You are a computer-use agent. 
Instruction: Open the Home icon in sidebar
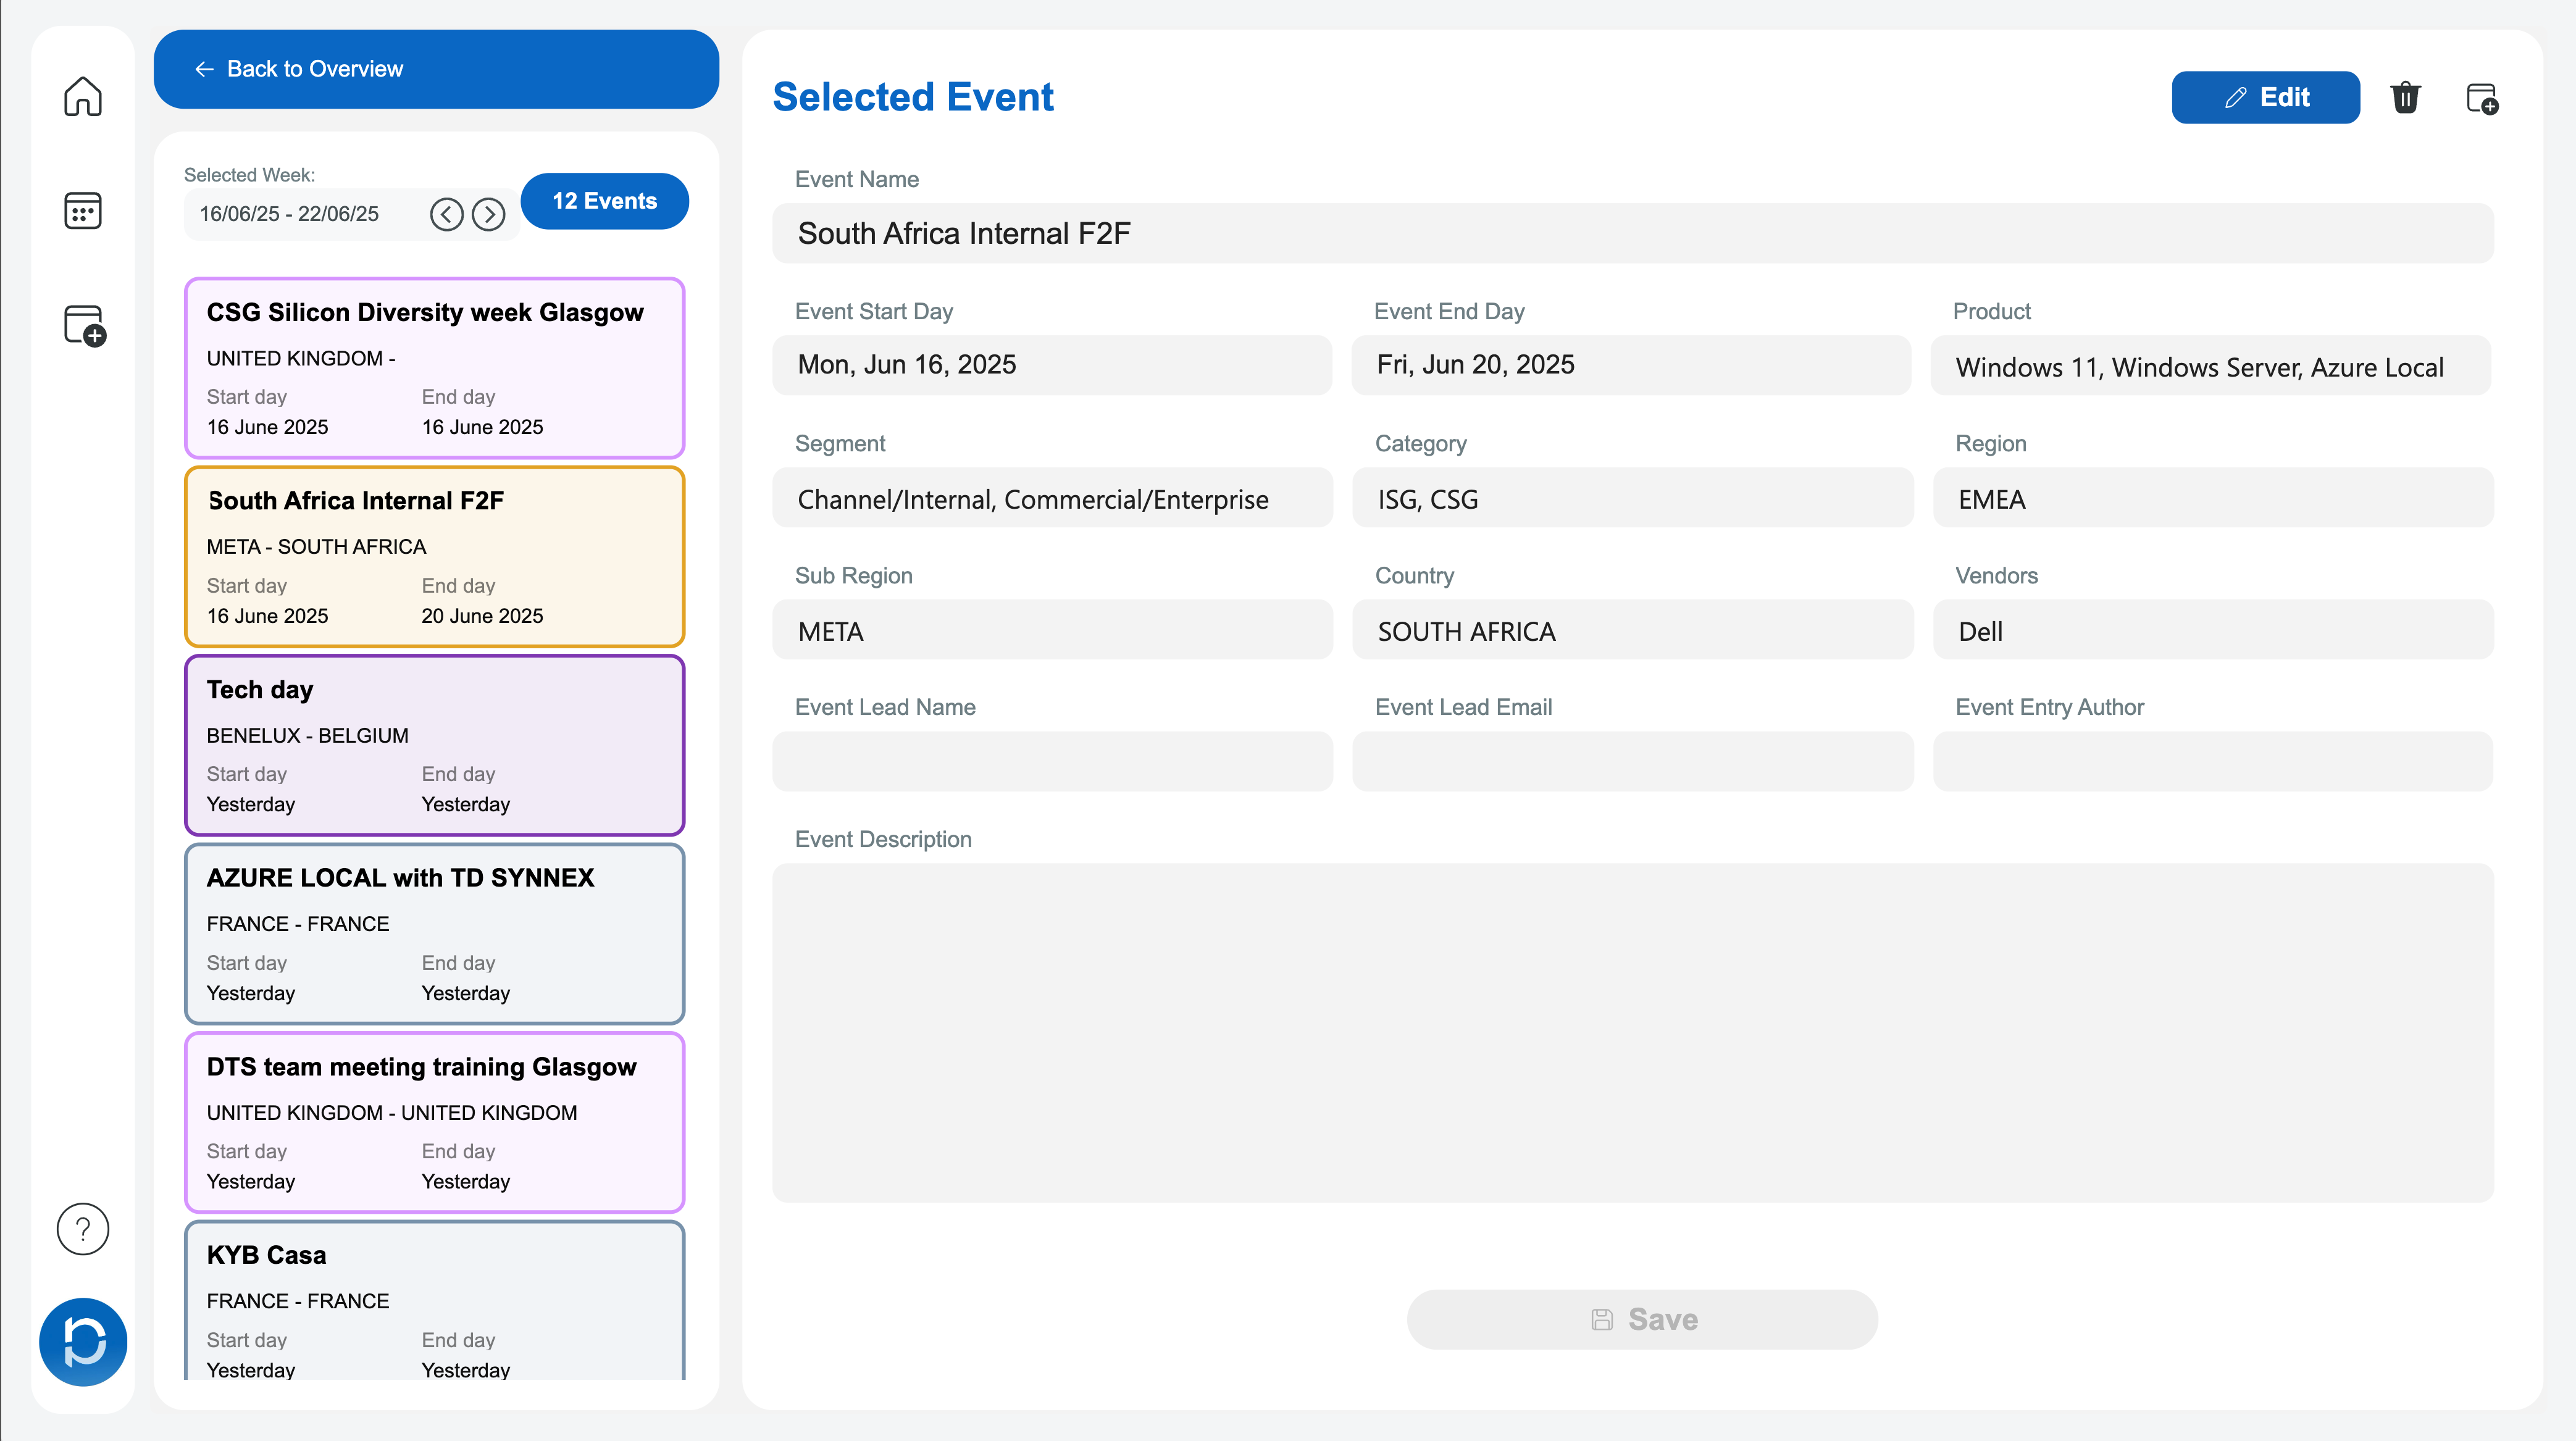click(83, 96)
